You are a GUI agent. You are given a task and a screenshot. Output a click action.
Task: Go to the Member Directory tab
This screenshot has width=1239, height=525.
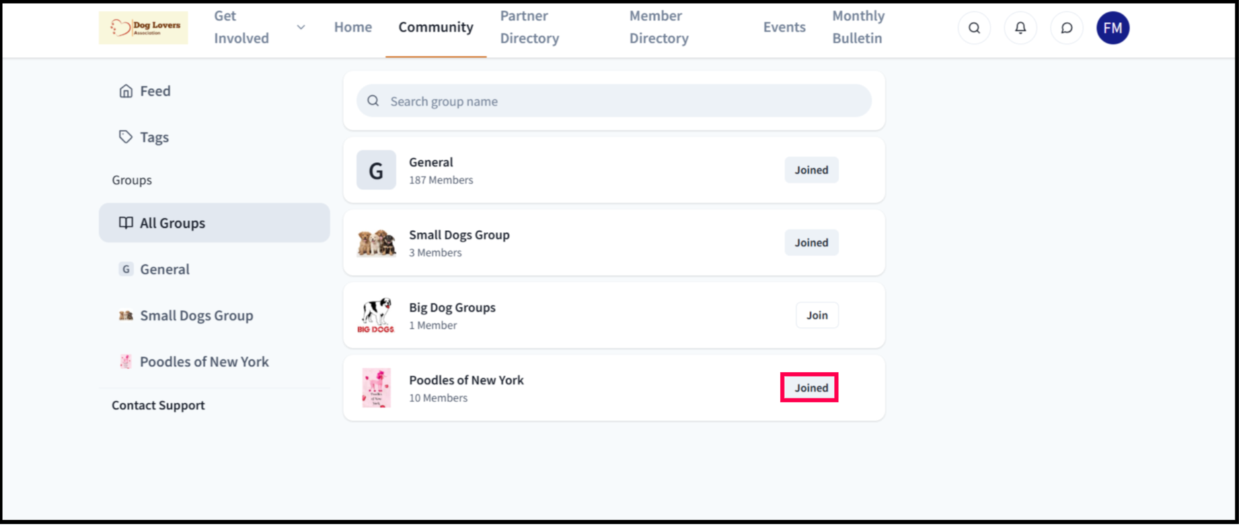pyautogui.click(x=659, y=27)
